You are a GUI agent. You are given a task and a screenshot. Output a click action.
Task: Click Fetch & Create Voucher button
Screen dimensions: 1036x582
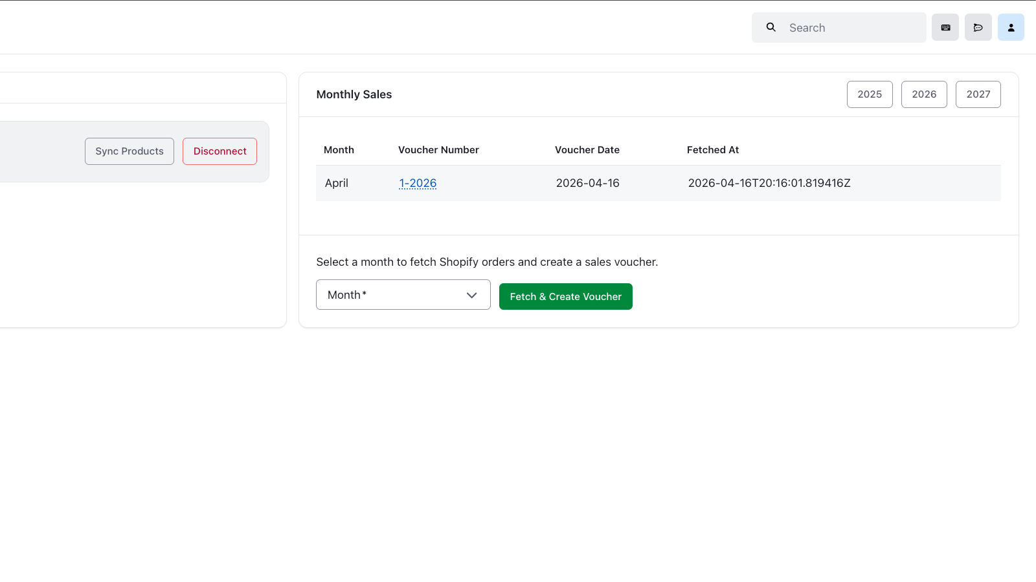pos(566,297)
